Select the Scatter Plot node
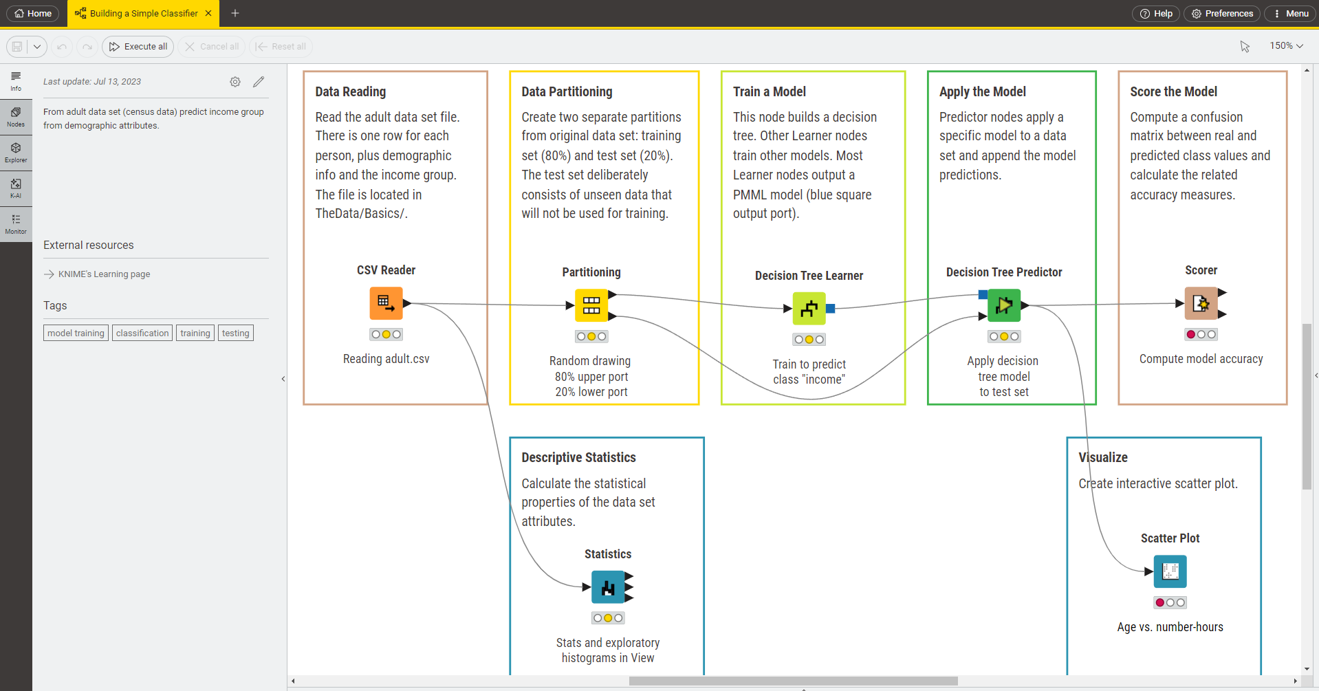 [x=1170, y=571]
